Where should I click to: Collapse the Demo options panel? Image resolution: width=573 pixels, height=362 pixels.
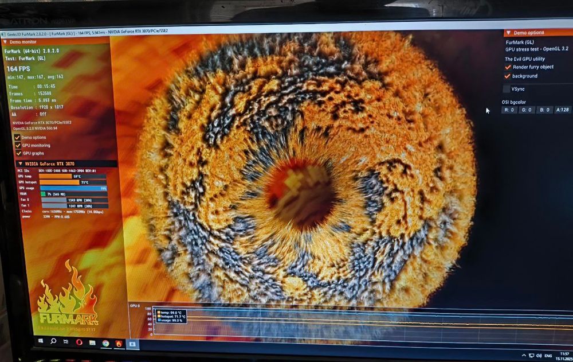pos(508,33)
